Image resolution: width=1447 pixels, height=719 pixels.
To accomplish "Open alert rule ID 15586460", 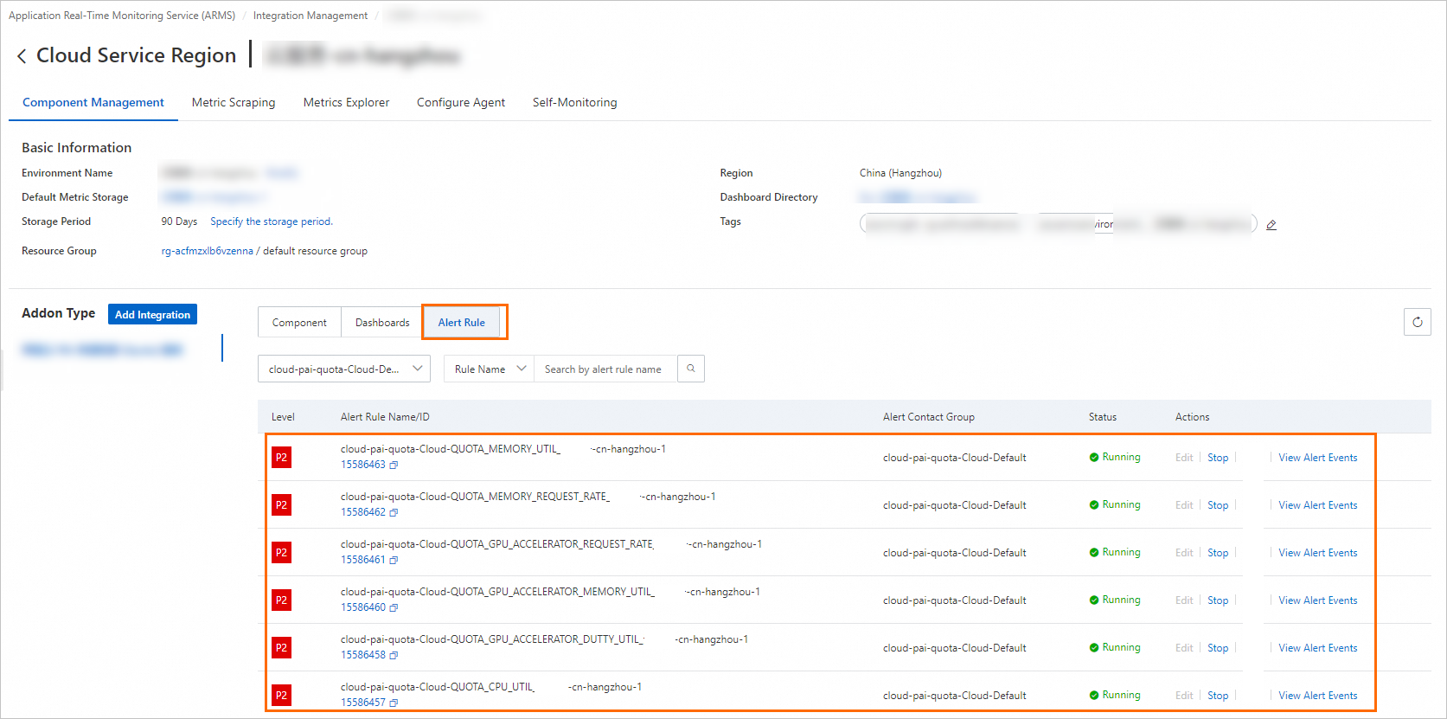I will 362,607.
